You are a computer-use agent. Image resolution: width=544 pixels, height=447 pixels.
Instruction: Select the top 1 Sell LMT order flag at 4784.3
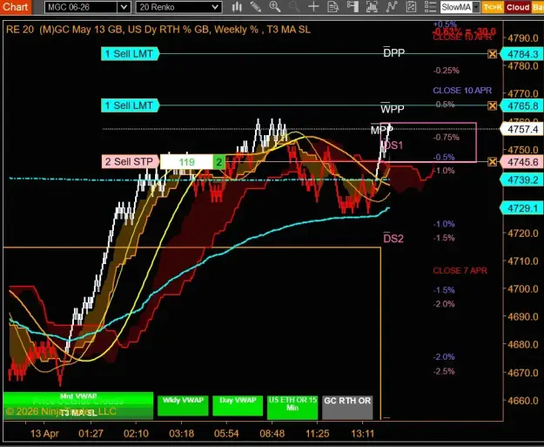pyautogui.click(x=130, y=54)
